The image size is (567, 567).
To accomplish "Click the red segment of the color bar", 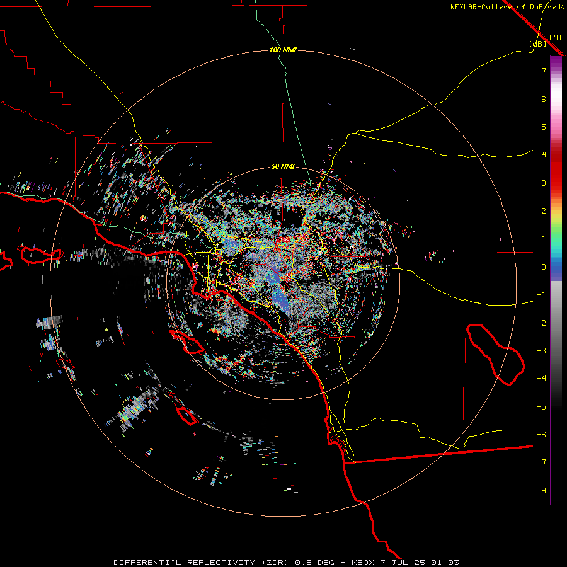I will (x=556, y=170).
